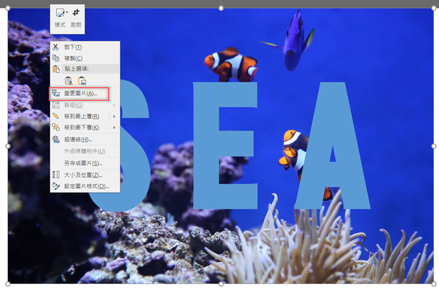The height and width of the screenshot is (291, 439).
Task: Click the format picture paint icon
Action: click(56, 186)
